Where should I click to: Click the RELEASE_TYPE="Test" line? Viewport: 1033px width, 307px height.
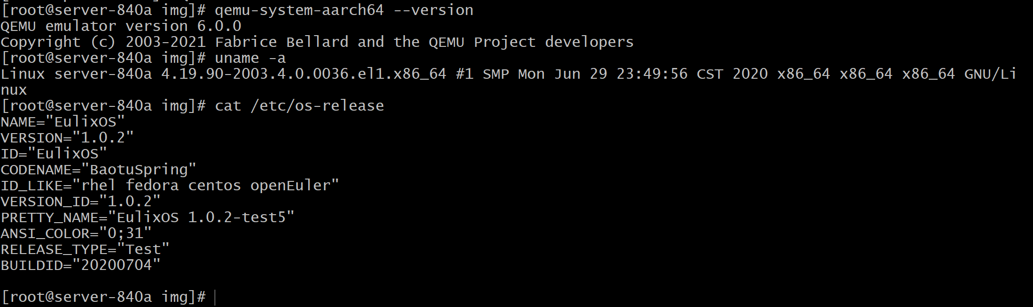coord(85,249)
